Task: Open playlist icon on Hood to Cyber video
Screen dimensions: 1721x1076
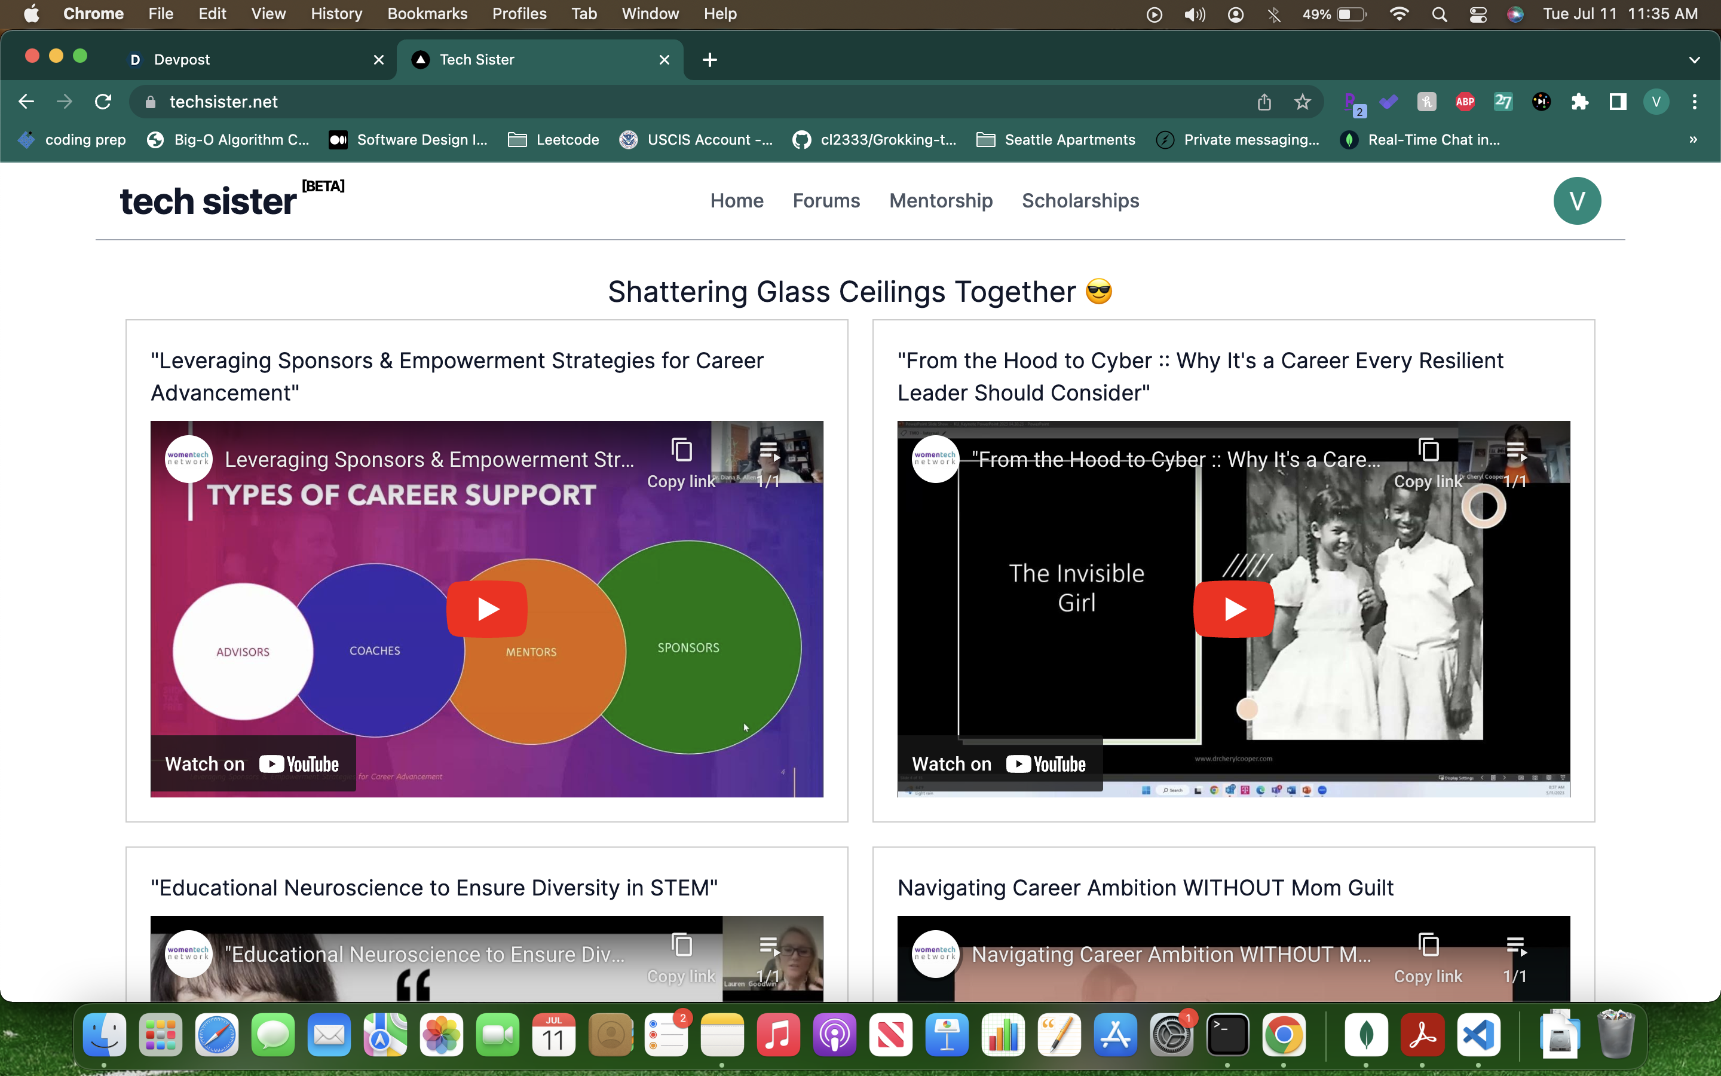Action: pos(1515,452)
